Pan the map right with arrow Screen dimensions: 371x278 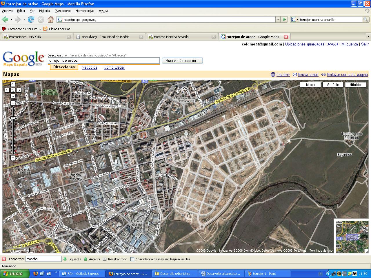19,90
